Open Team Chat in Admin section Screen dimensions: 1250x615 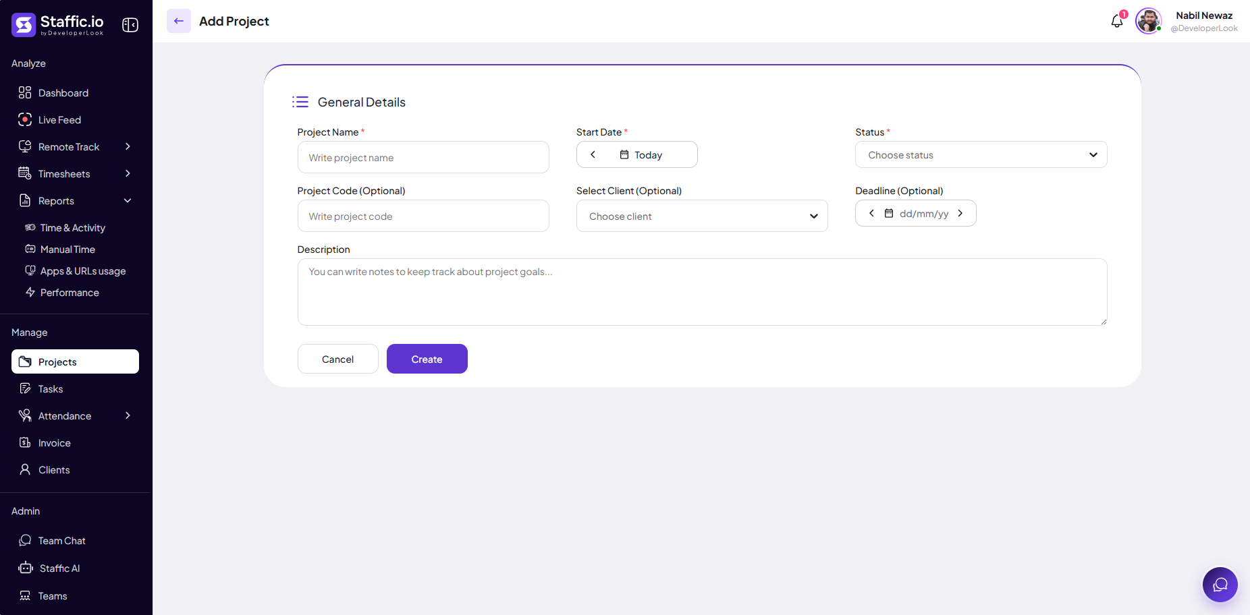pyautogui.click(x=76, y=540)
